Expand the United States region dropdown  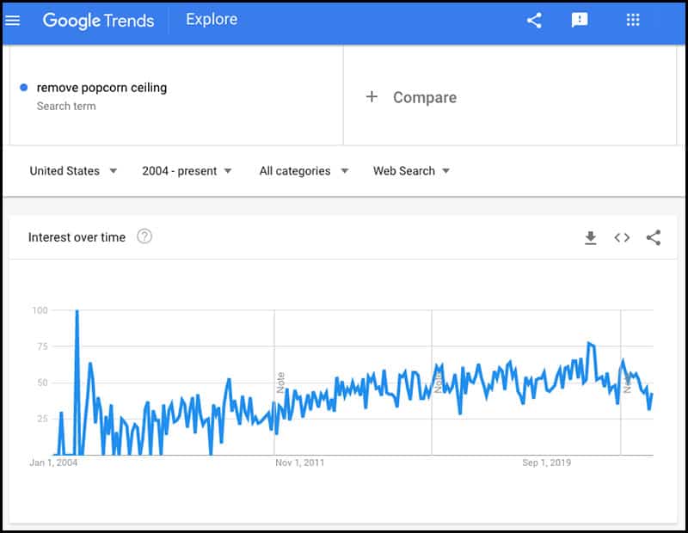73,171
